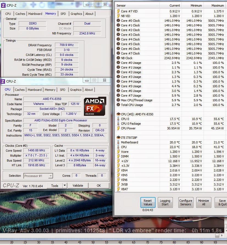Click the icon beside NB Clock sensor
Image resolution: width=227 pixels, height=245 pixels.
click(118, 58)
